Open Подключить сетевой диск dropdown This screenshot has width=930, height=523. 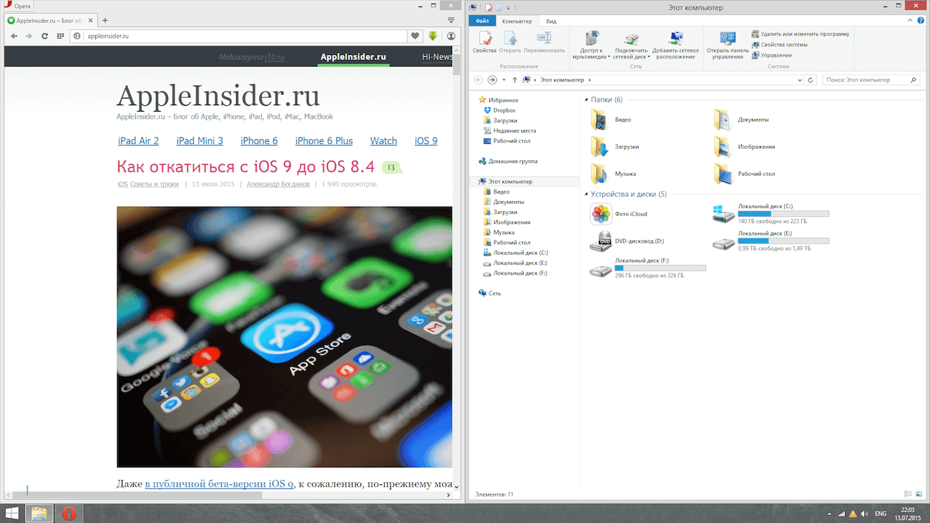(x=631, y=45)
